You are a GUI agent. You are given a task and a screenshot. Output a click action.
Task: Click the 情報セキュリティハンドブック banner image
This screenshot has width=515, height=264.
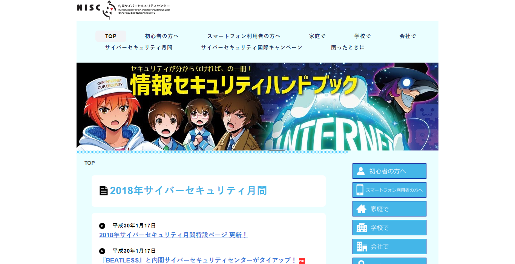[257, 107]
